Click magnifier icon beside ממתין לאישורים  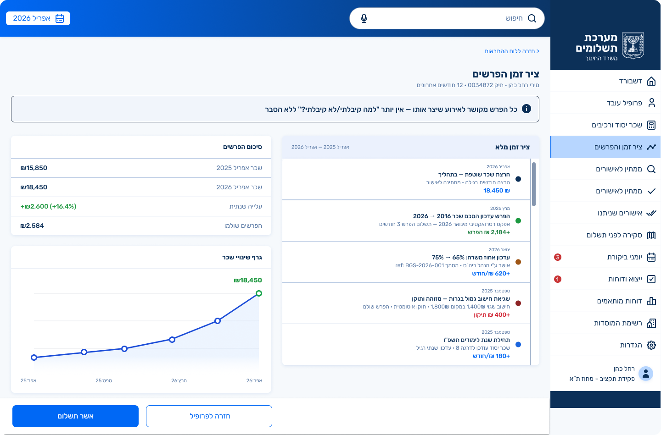coord(651,169)
